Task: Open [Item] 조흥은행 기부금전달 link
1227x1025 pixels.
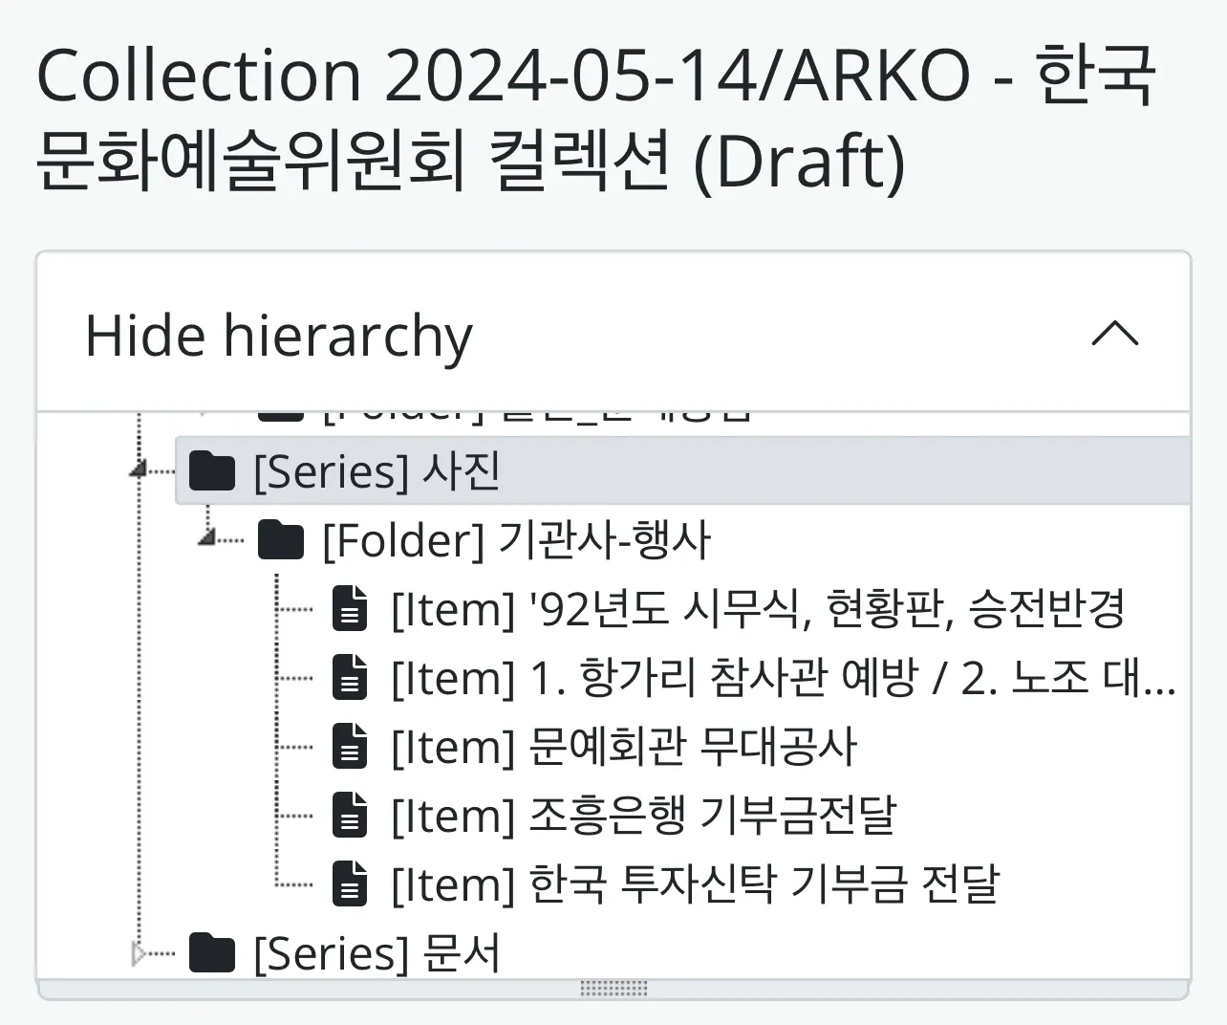Action: [643, 816]
